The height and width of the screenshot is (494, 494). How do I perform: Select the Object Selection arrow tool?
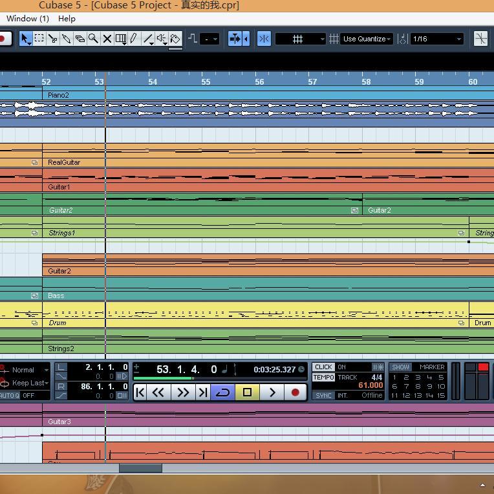tap(25, 39)
